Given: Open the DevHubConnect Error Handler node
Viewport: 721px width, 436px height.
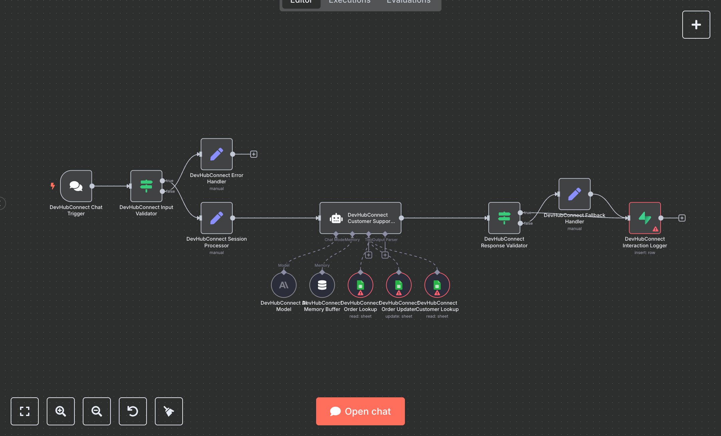Looking at the screenshot, I should tap(216, 154).
